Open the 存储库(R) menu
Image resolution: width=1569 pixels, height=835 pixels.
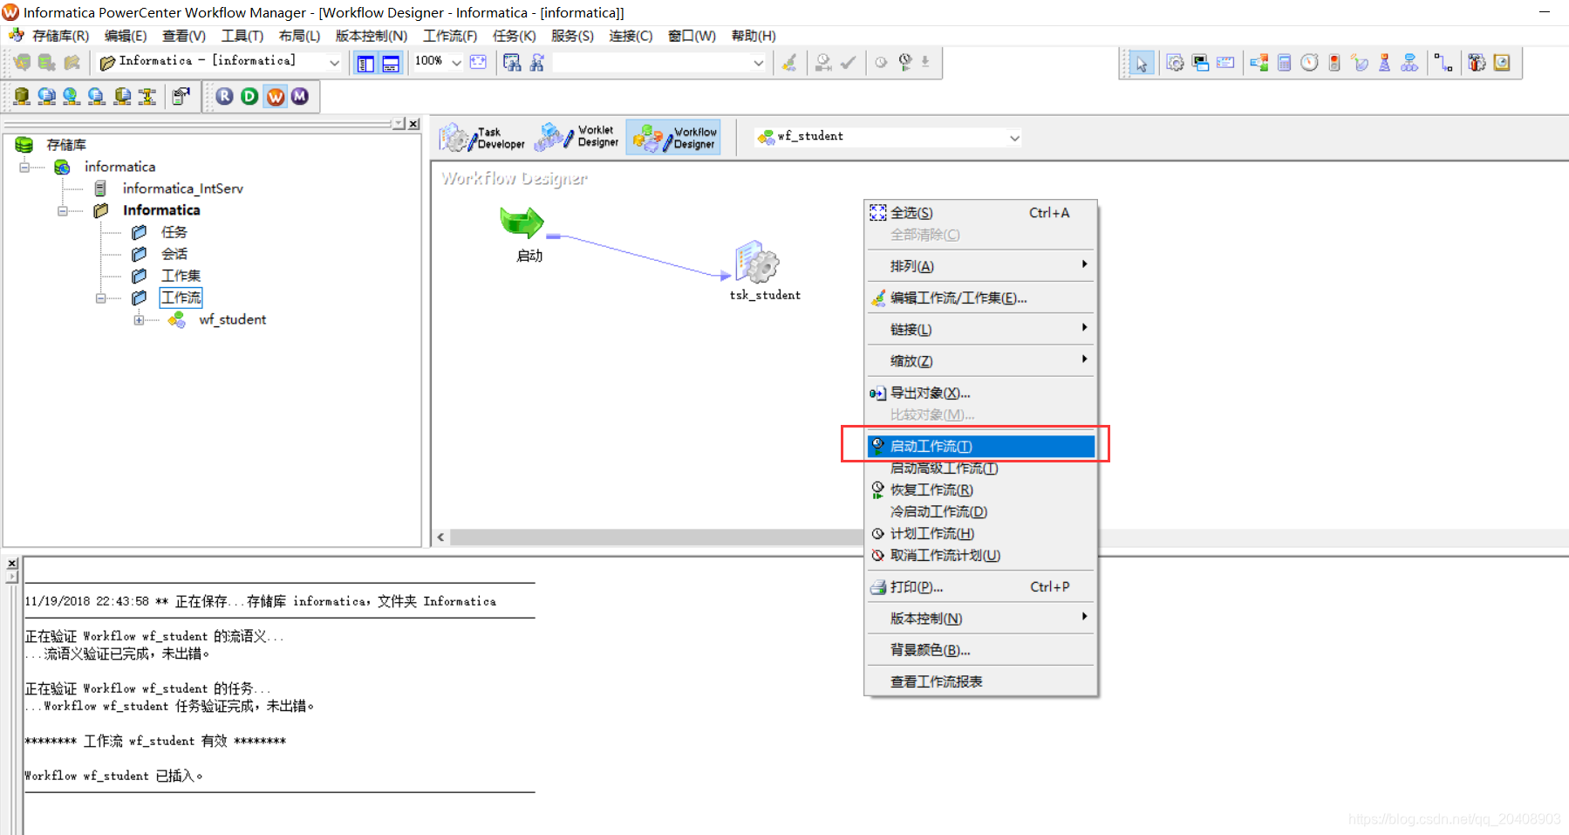click(60, 36)
